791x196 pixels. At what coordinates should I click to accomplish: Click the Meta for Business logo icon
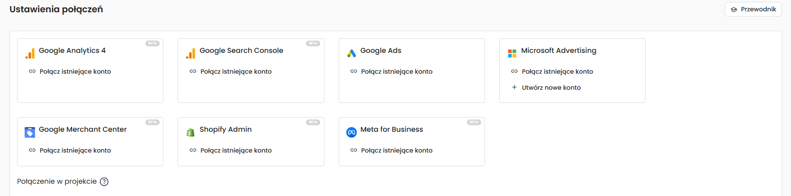351,132
